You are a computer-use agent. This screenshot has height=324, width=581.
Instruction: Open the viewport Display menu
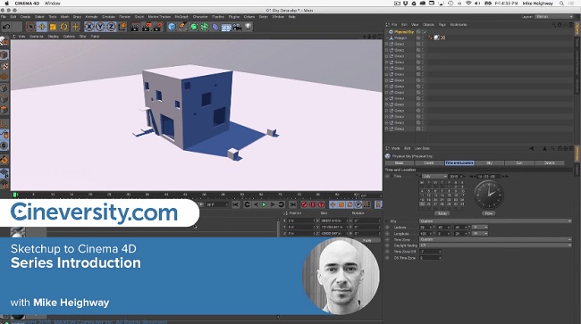(x=54, y=37)
